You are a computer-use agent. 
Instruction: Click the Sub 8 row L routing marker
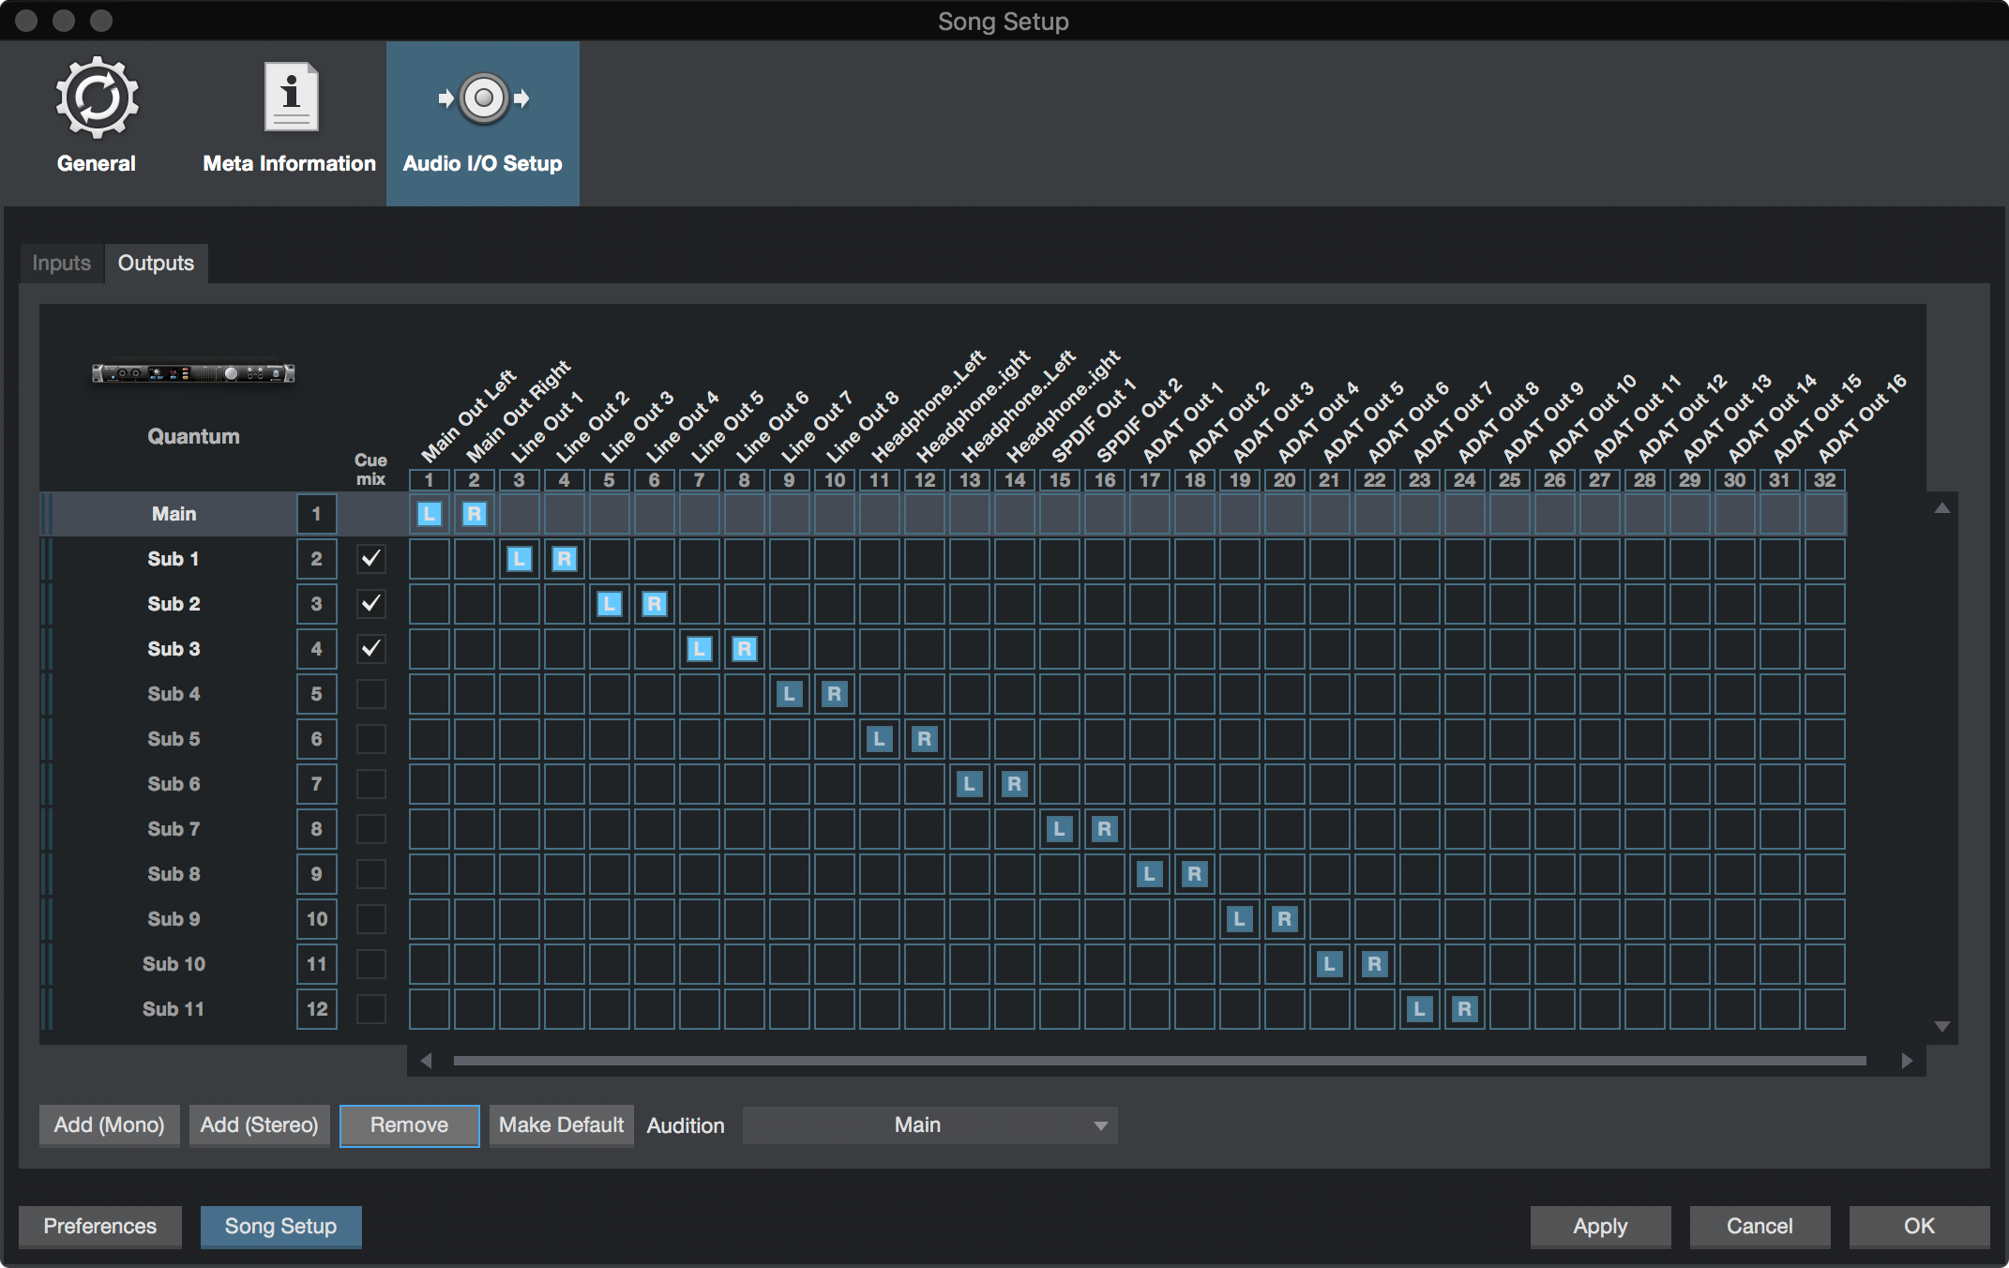[1150, 874]
